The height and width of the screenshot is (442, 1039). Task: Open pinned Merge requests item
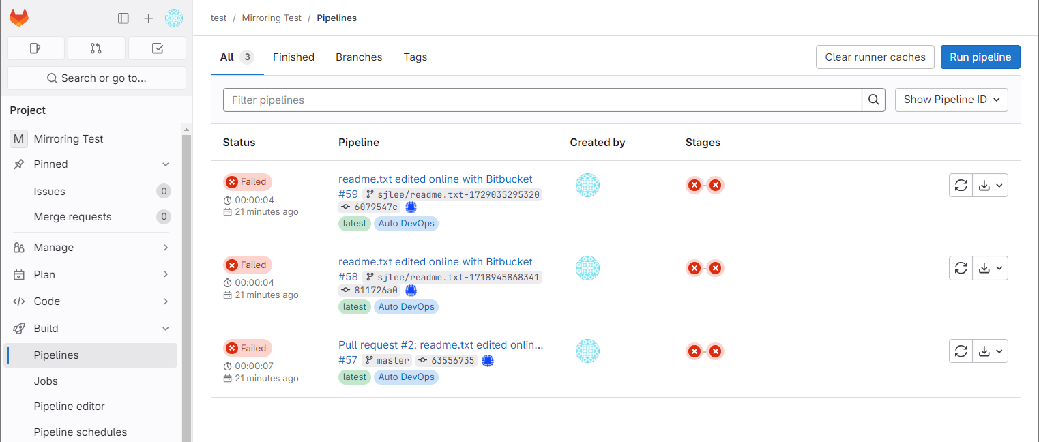click(x=90, y=217)
